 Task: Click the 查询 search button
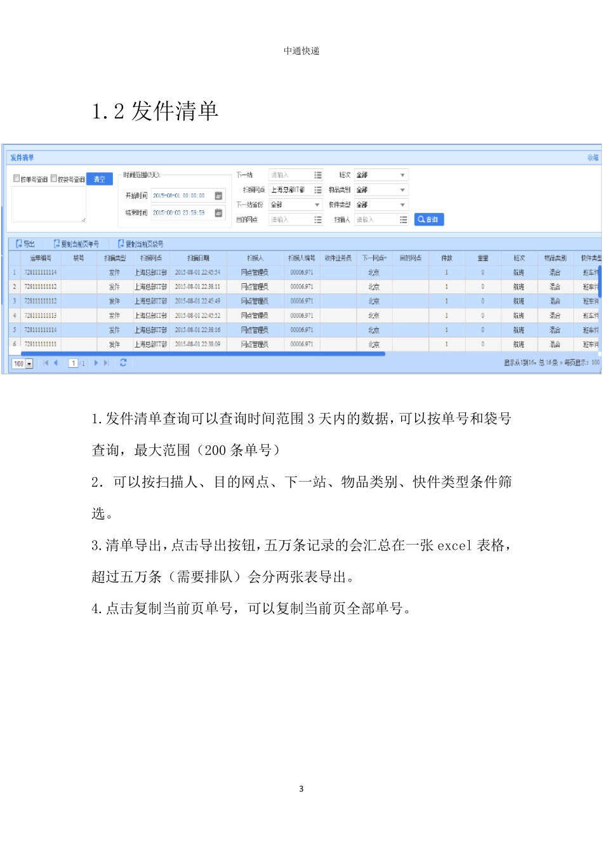point(428,219)
